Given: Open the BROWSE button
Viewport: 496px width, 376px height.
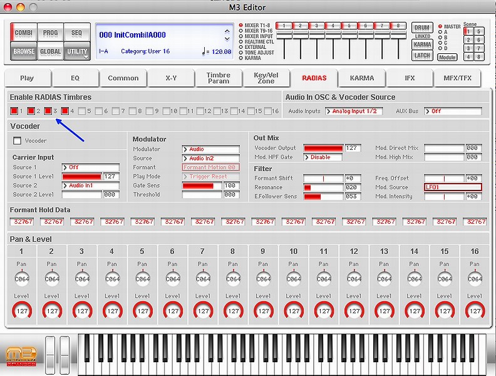Looking at the screenshot, I should point(24,51).
